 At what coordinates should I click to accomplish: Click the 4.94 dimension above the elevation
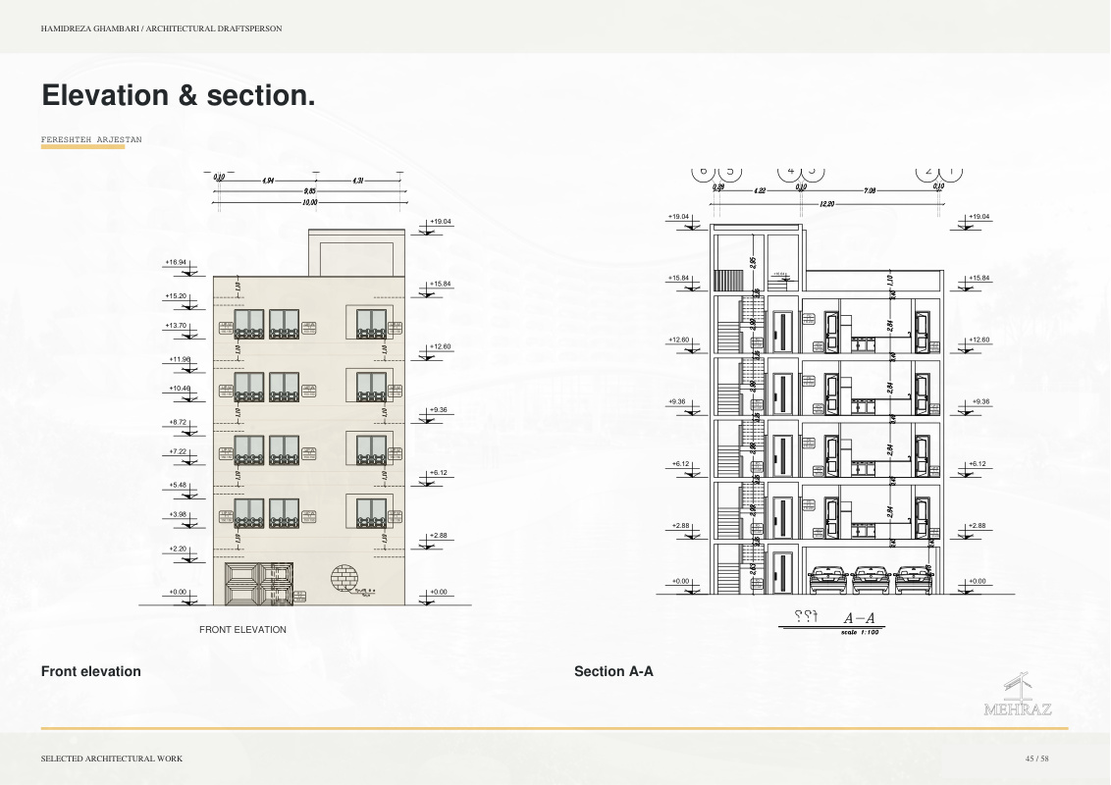coord(268,181)
